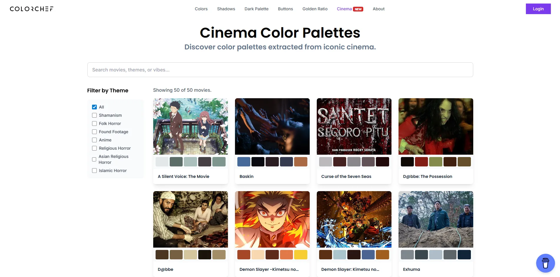Open D@bbe: The Possession poster image
The height and width of the screenshot is (277, 560).
436,126
